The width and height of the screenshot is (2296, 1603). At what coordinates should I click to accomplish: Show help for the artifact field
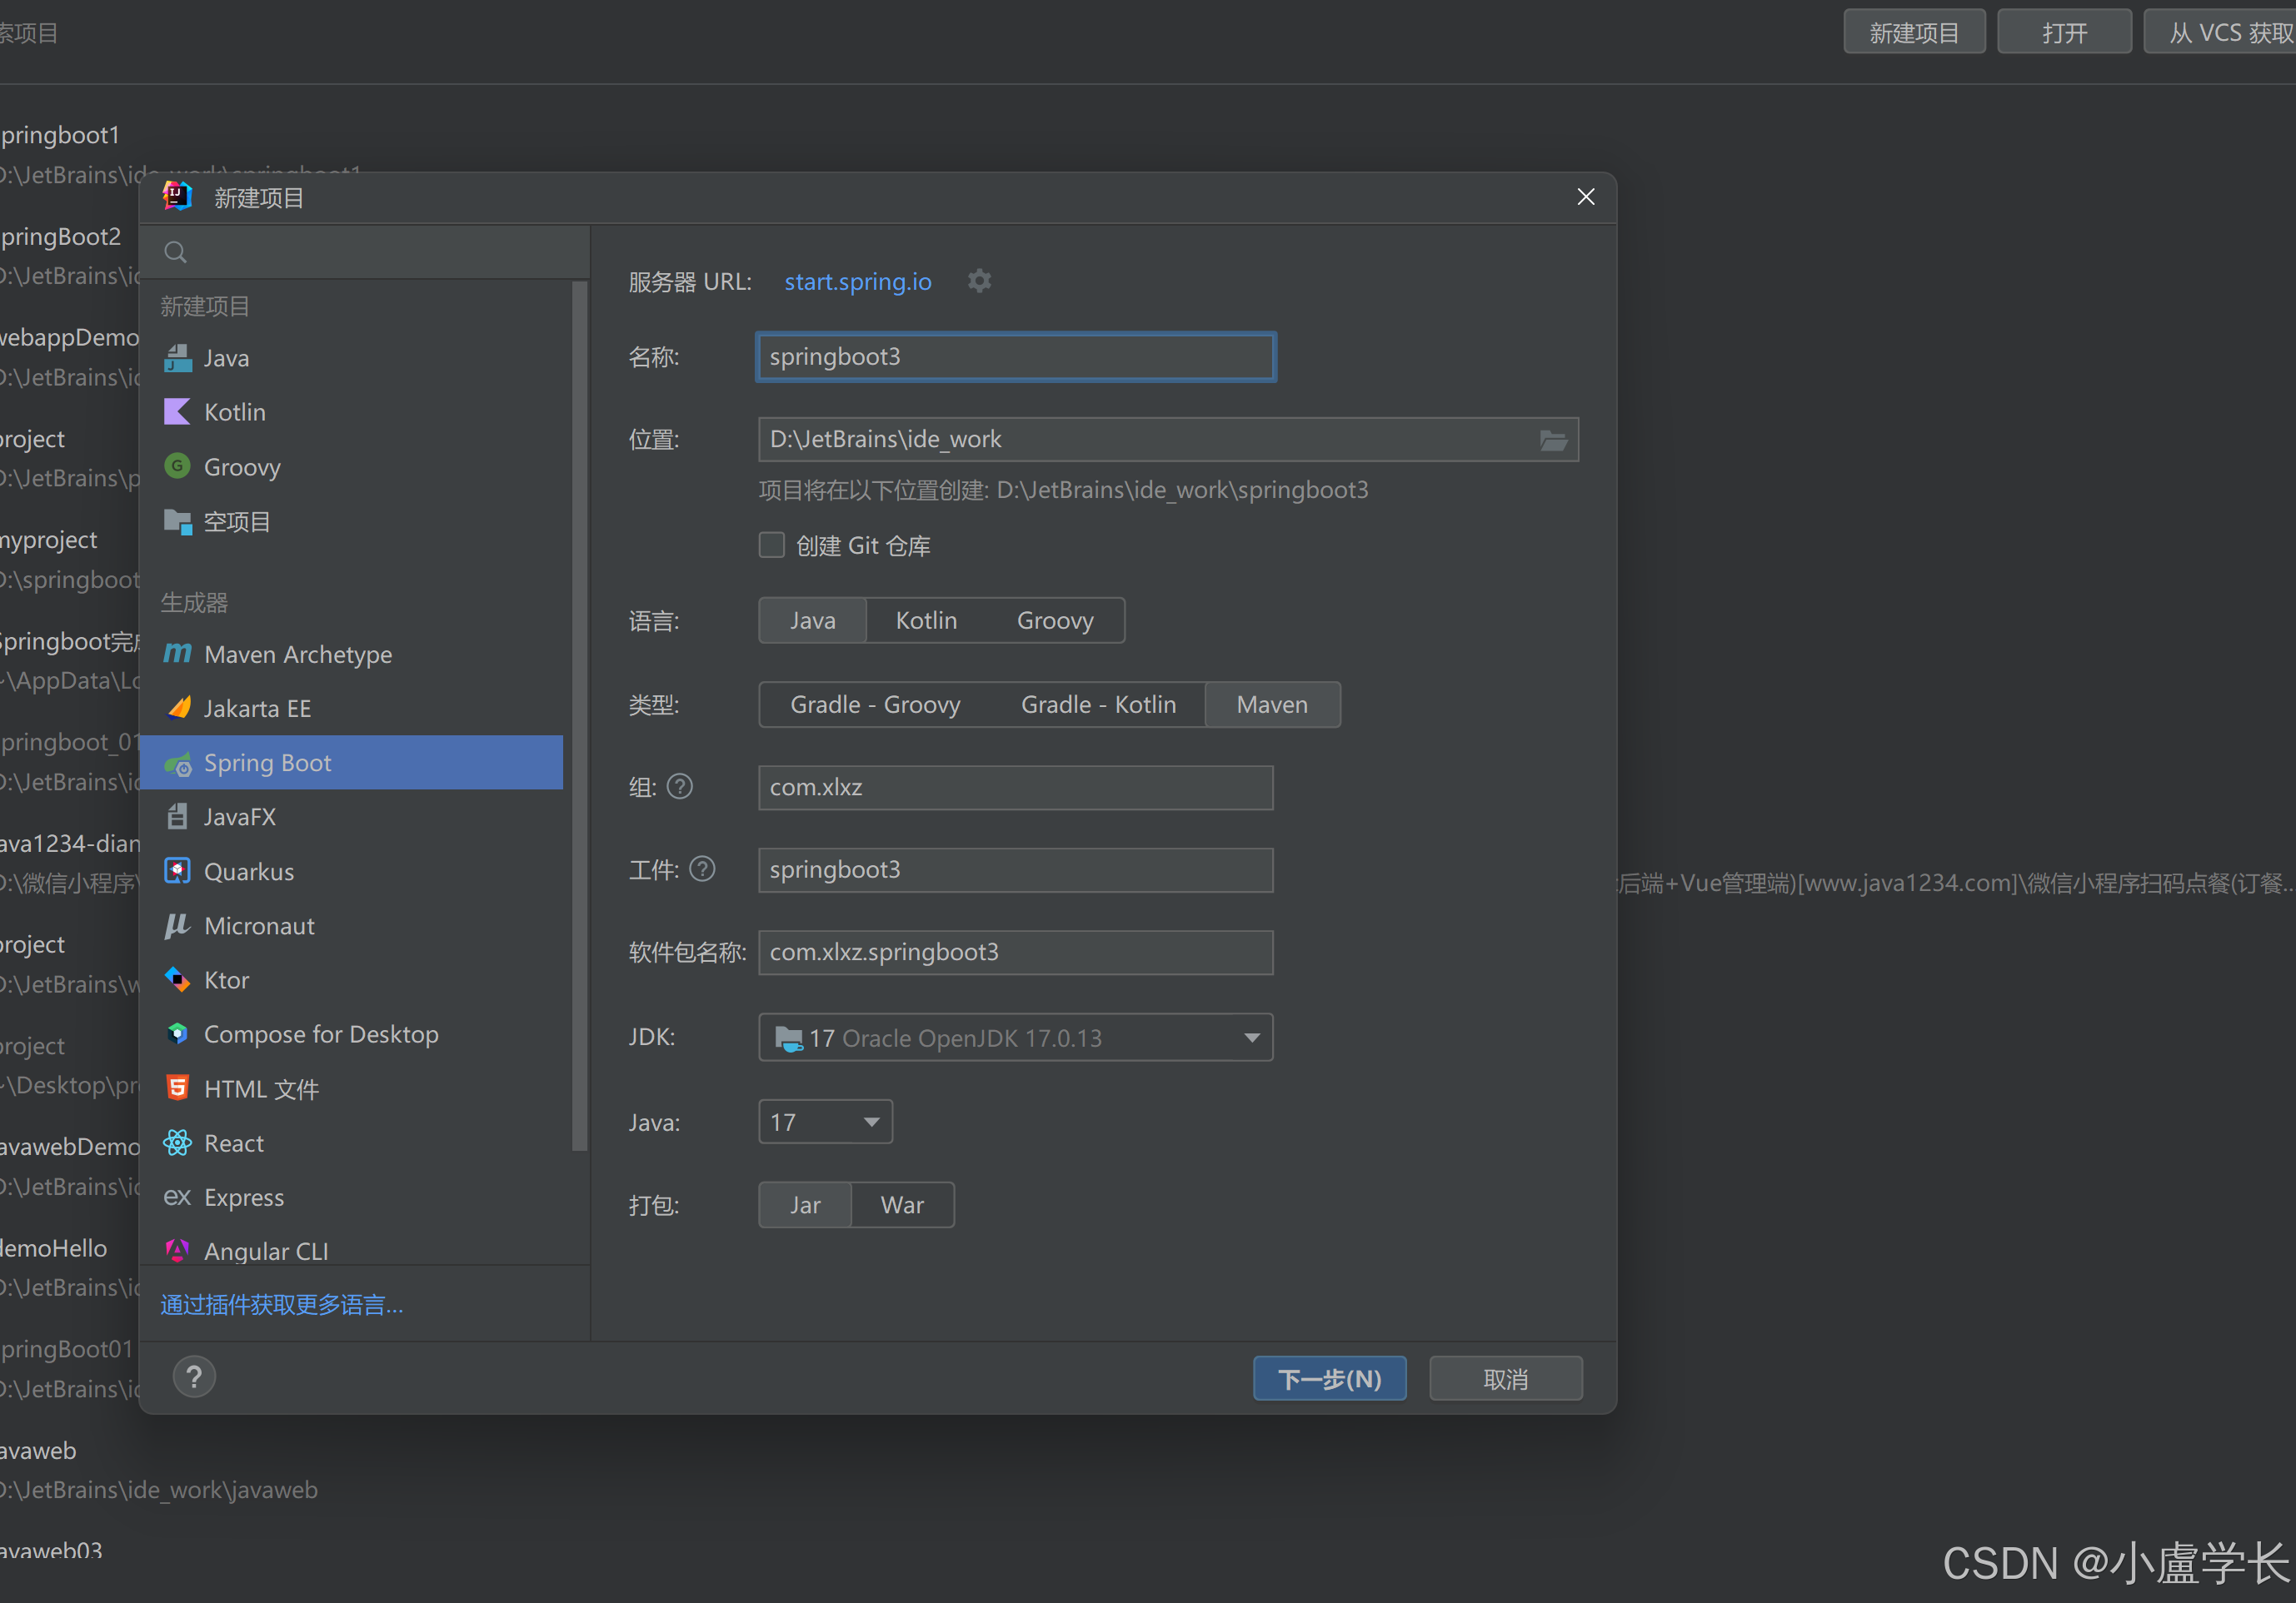pos(703,869)
